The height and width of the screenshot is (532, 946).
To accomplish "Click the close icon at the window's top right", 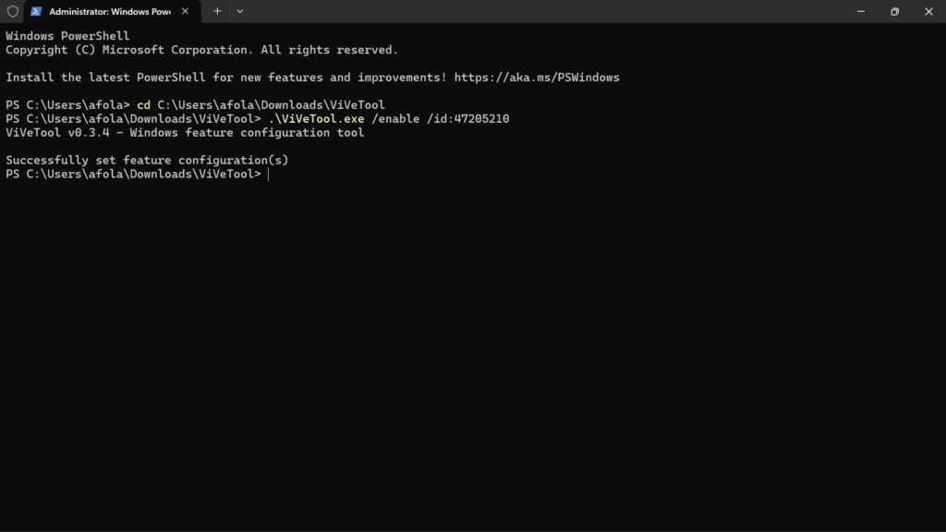I will click(928, 11).
